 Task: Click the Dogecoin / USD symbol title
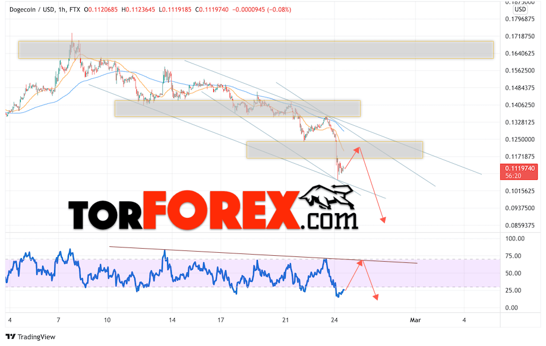coord(31,9)
